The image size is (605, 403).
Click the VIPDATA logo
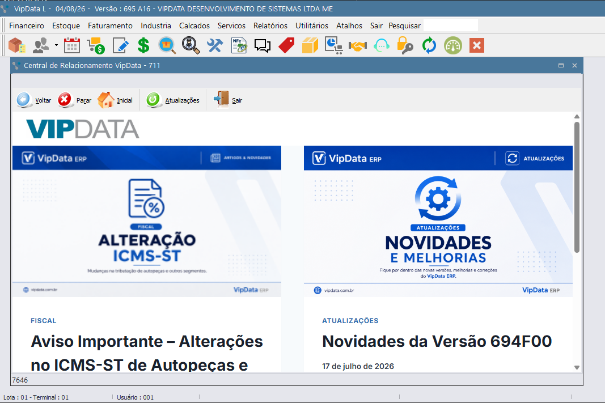click(x=83, y=129)
